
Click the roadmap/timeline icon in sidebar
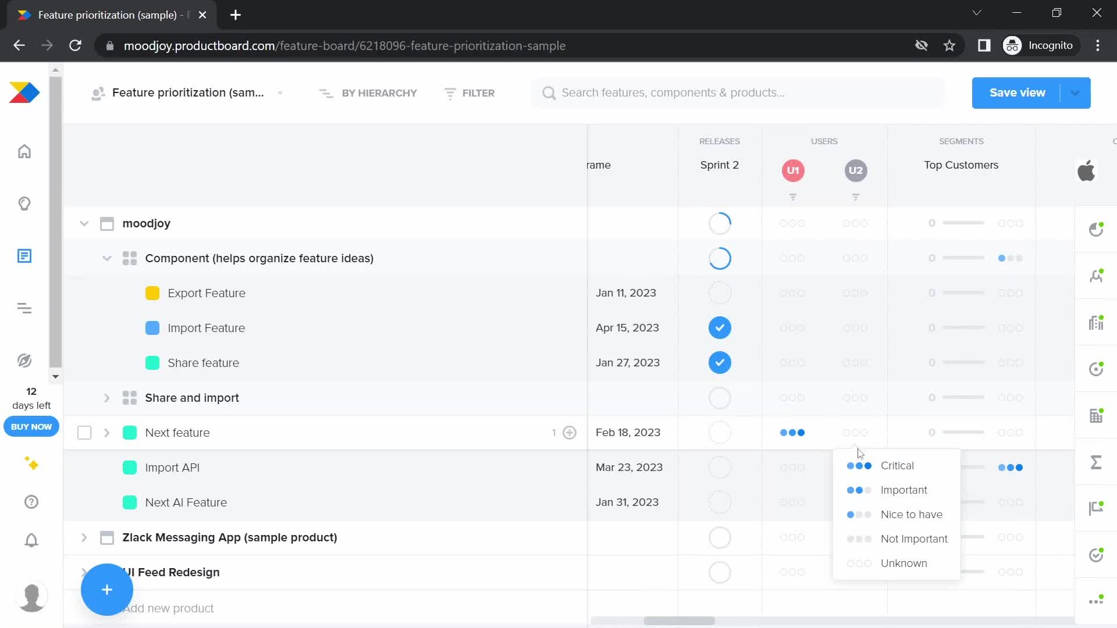click(24, 309)
